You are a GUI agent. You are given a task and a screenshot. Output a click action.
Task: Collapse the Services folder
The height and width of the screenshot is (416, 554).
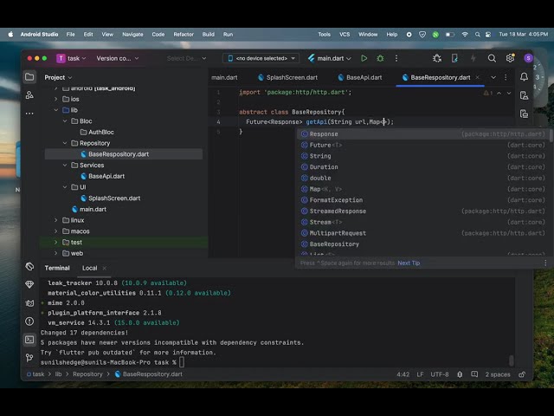click(65, 166)
